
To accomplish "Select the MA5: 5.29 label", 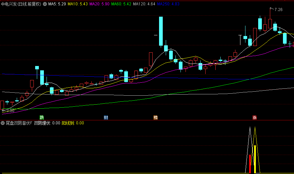I will tap(57, 4).
